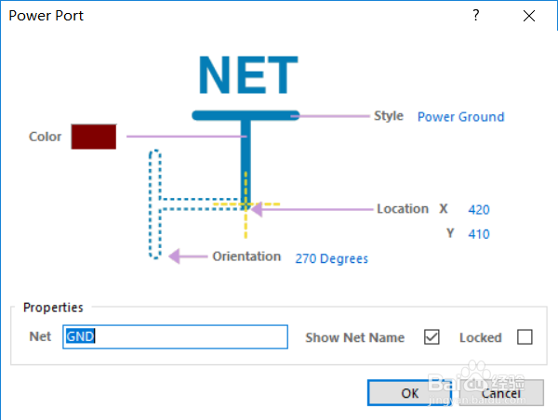This screenshot has height=420, width=558.
Task: Change the Power Ground style value
Action: point(461,117)
